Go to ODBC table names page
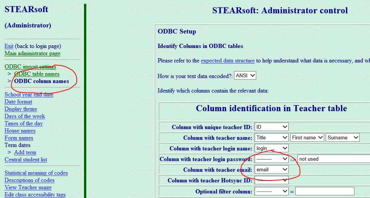This screenshot has width=370, height=198. pyautogui.click(x=37, y=74)
